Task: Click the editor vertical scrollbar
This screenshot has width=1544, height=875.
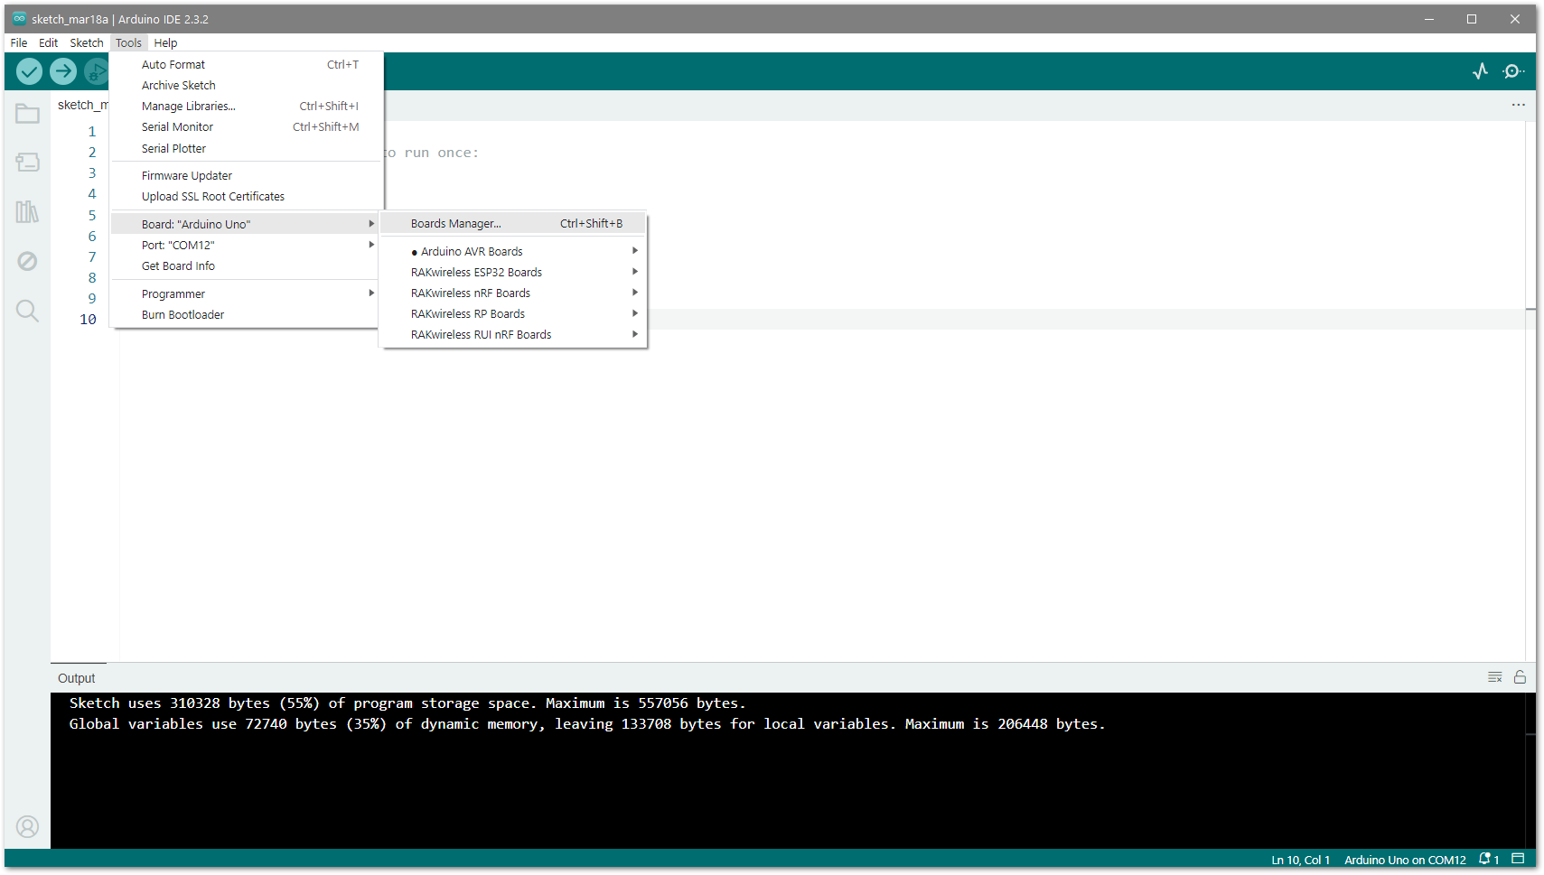Action: (x=1530, y=391)
